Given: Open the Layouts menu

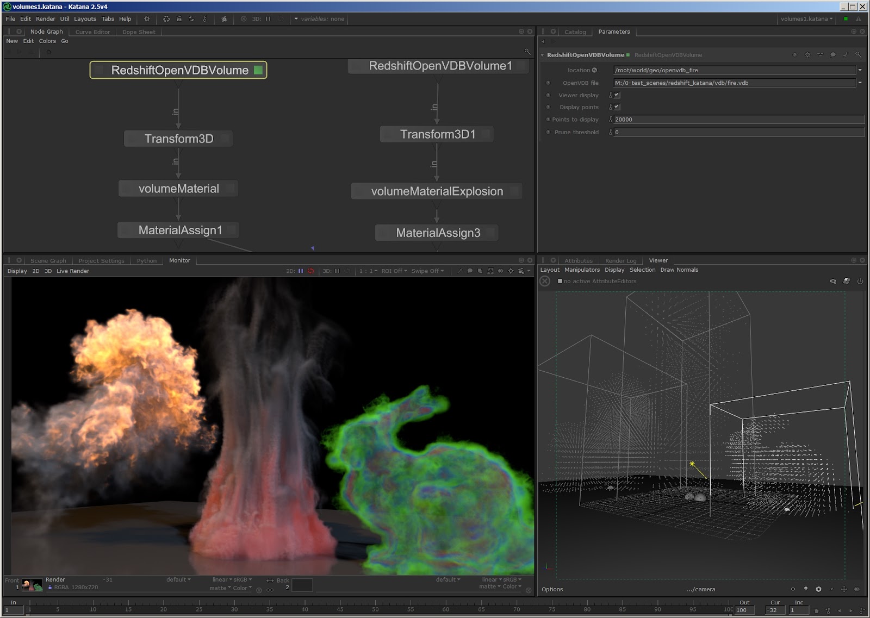Looking at the screenshot, I should [x=85, y=18].
